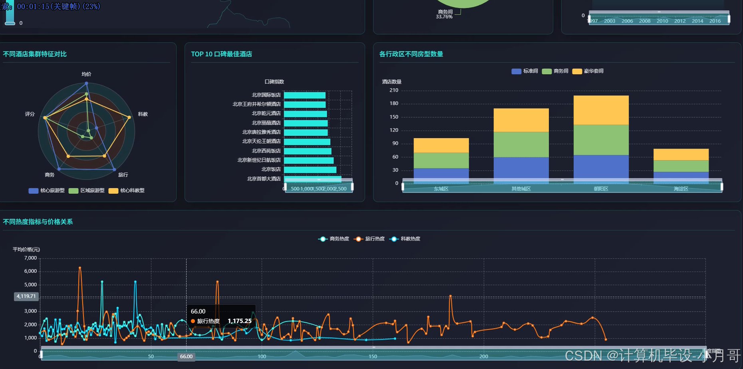Toggle the 旅行热度 line legend
743x369 pixels.
[369, 239]
